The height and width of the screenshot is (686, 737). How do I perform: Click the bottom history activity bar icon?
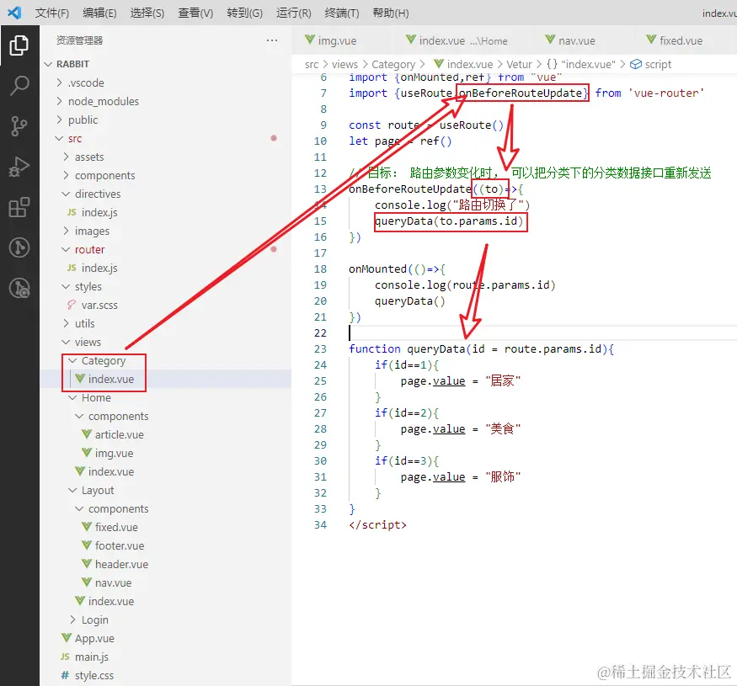19,288
